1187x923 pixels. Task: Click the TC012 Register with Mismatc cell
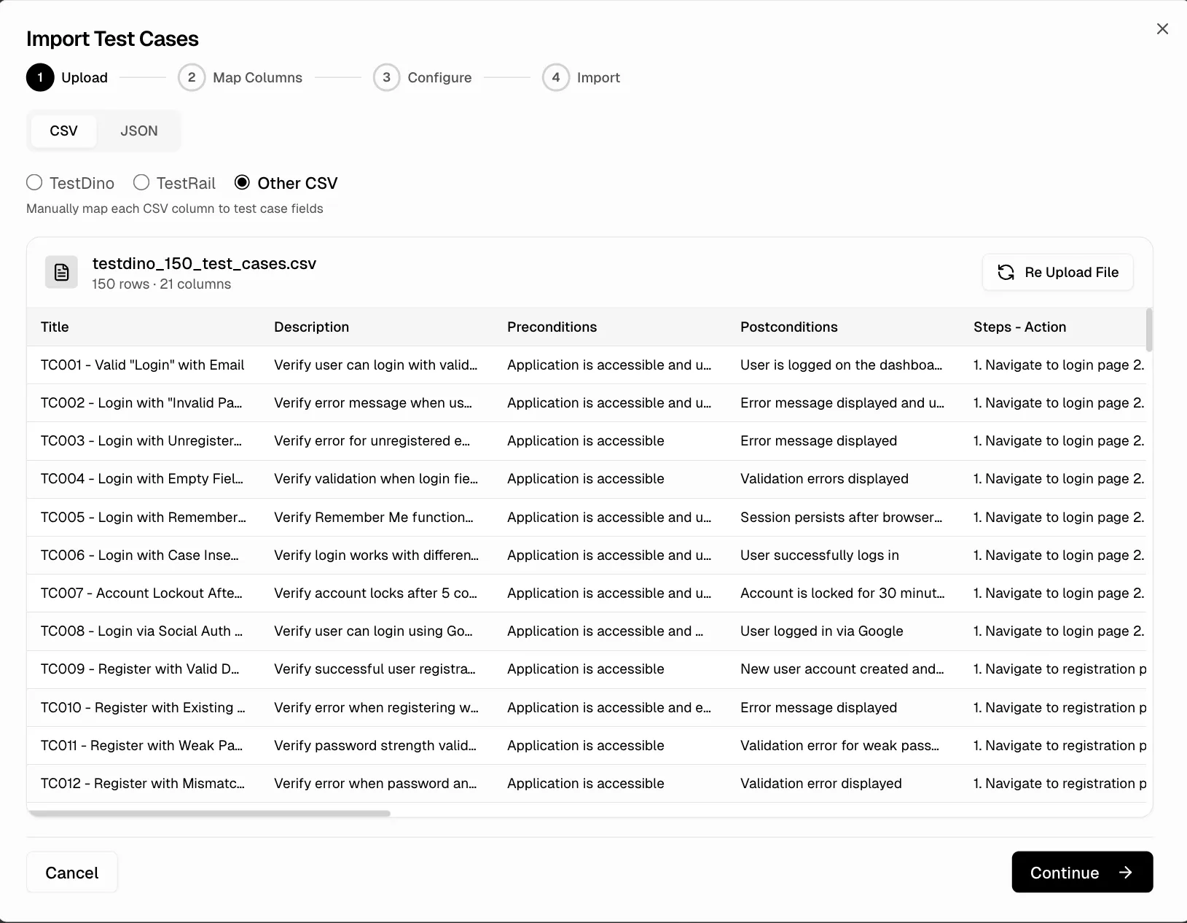(x=143, y=783)
